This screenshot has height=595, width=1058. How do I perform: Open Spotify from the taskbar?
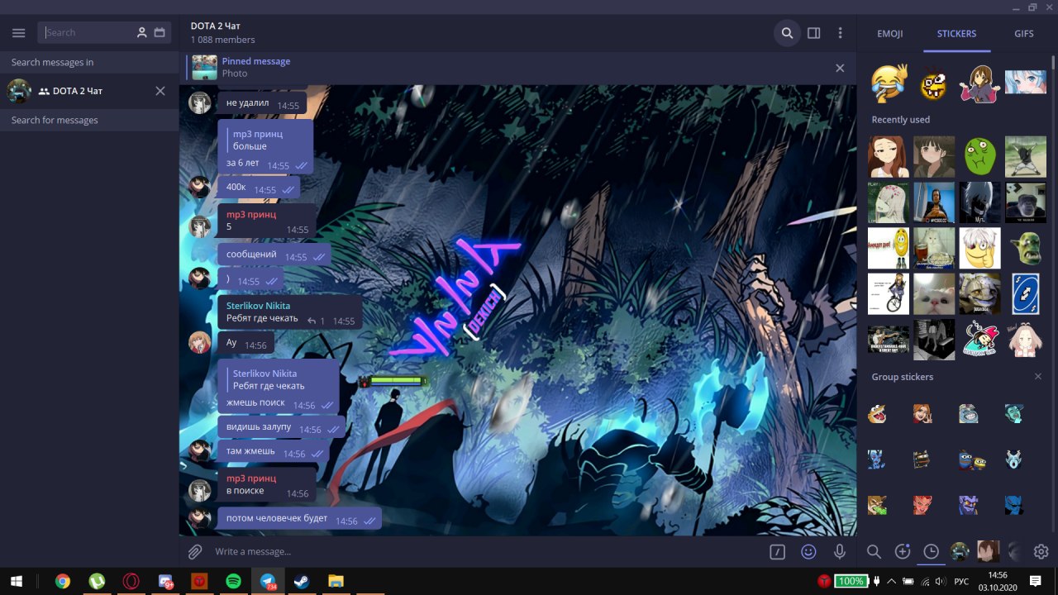click(233, 582)
